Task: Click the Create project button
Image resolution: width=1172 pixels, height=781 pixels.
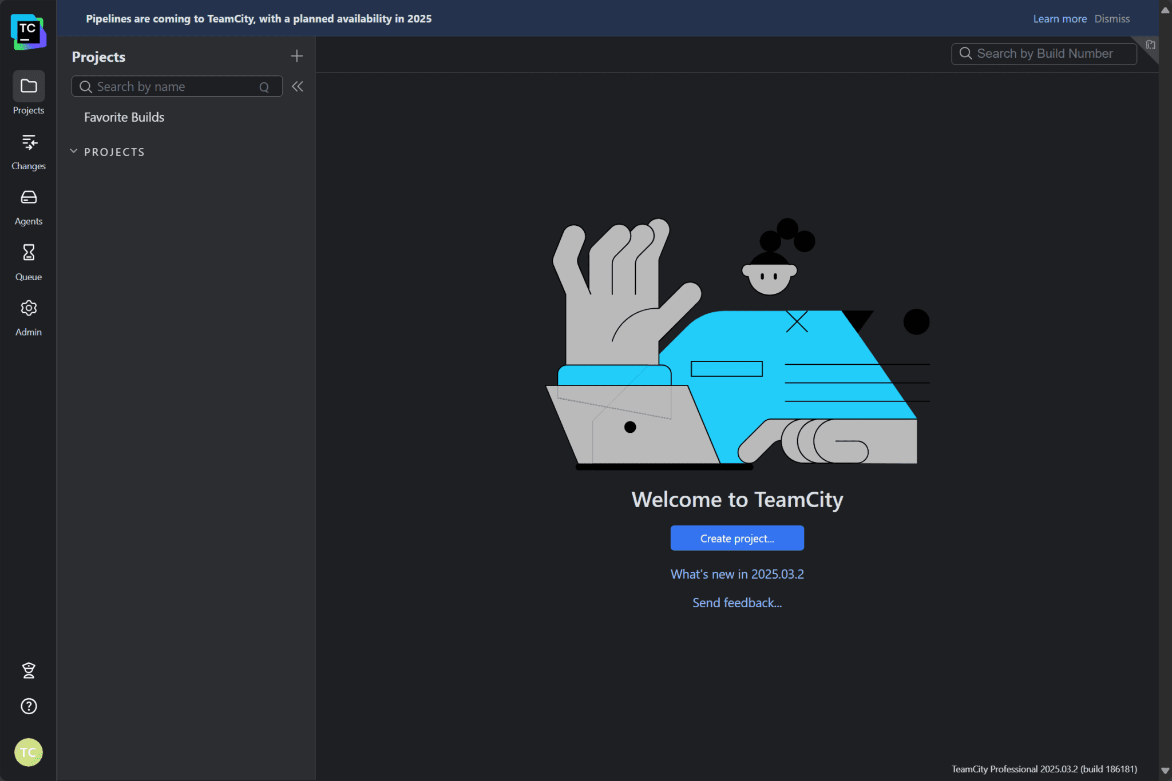Action: pyautogui.click(x=737, y=537)
